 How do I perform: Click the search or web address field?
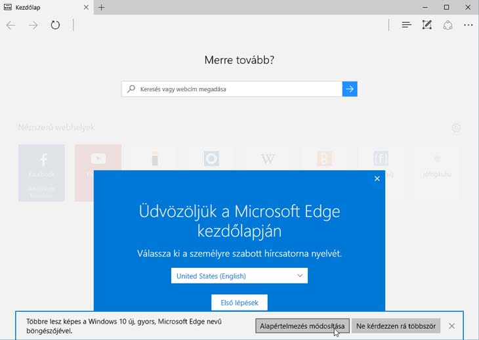click(232, 89)
